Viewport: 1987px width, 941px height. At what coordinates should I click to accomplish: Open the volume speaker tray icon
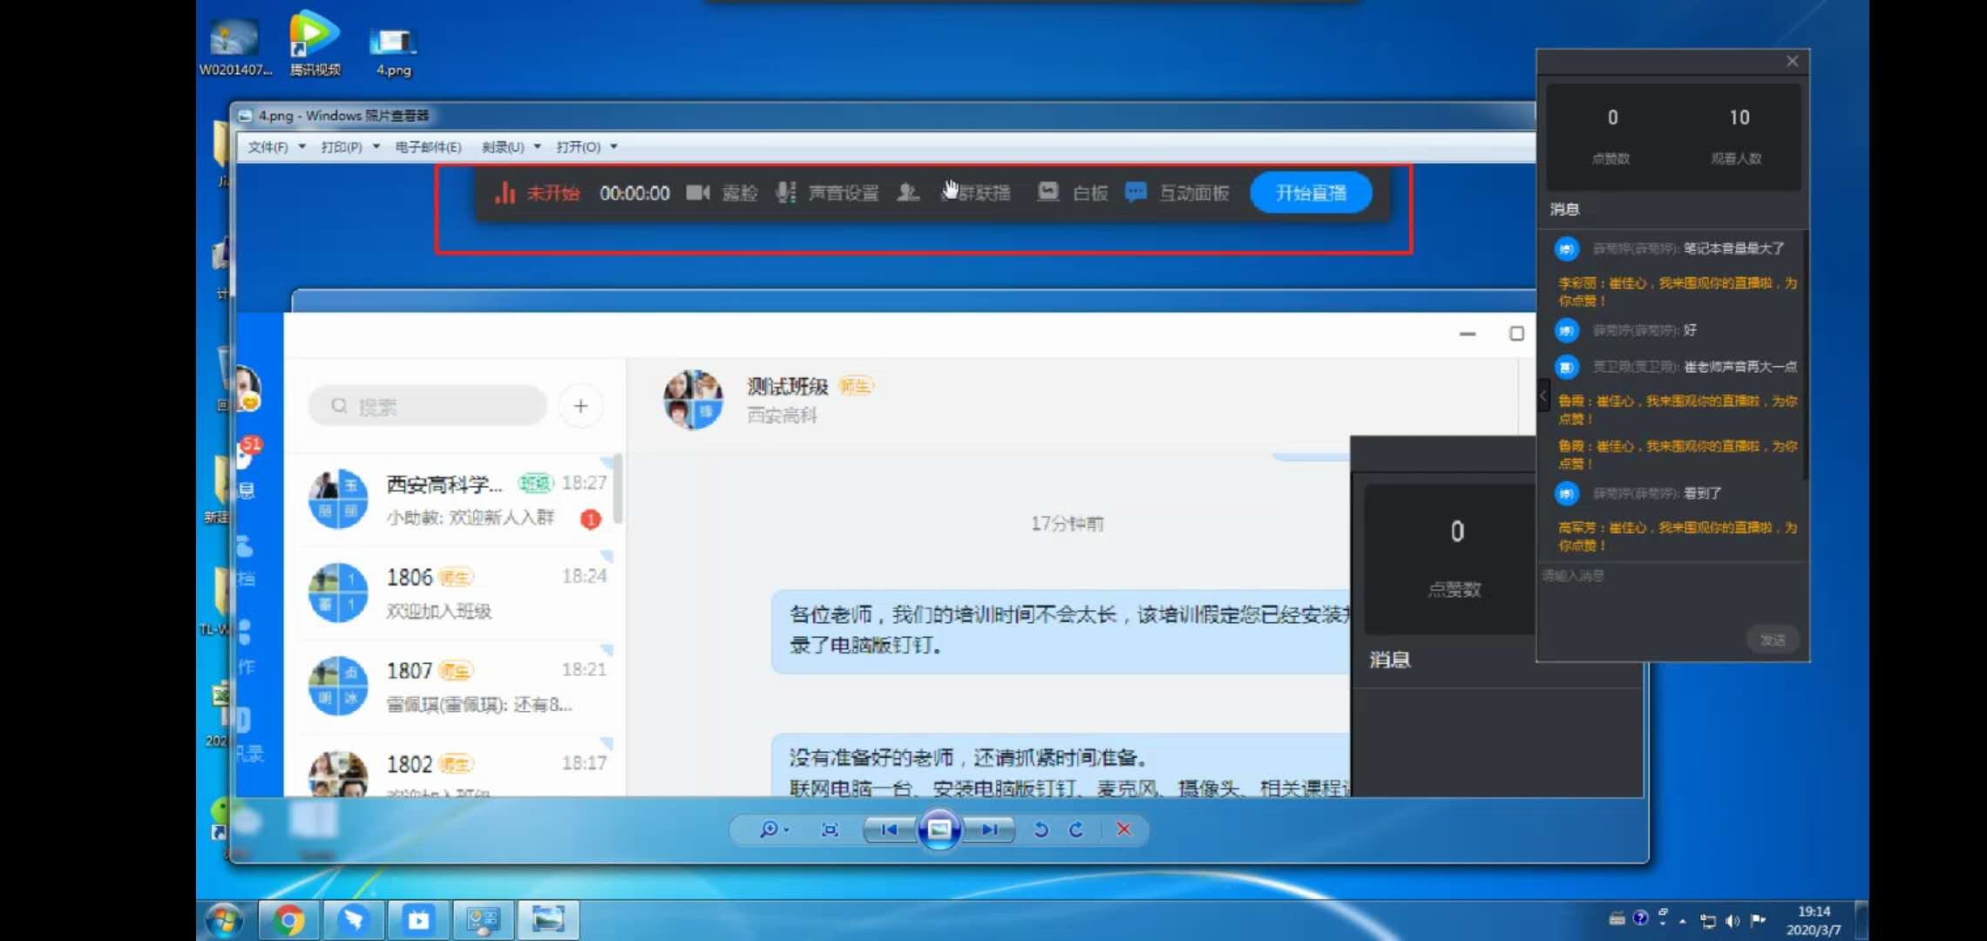coord(1733,921)
